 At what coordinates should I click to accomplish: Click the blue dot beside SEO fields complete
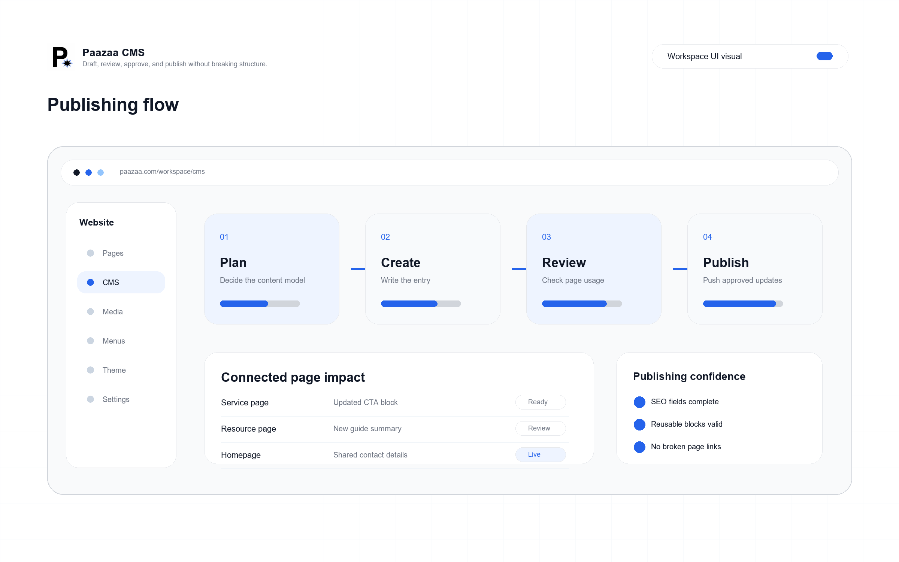point(639,402)
